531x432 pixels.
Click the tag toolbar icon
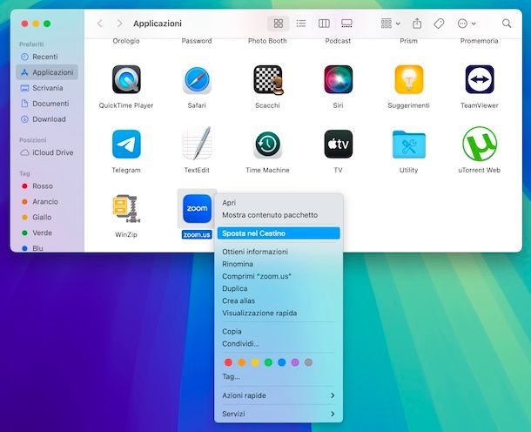pyautogui.click(x=439, y=24)
